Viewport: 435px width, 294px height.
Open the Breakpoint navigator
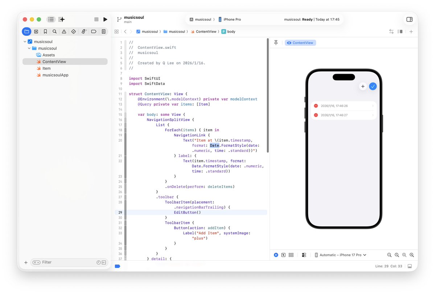point(94,31)
